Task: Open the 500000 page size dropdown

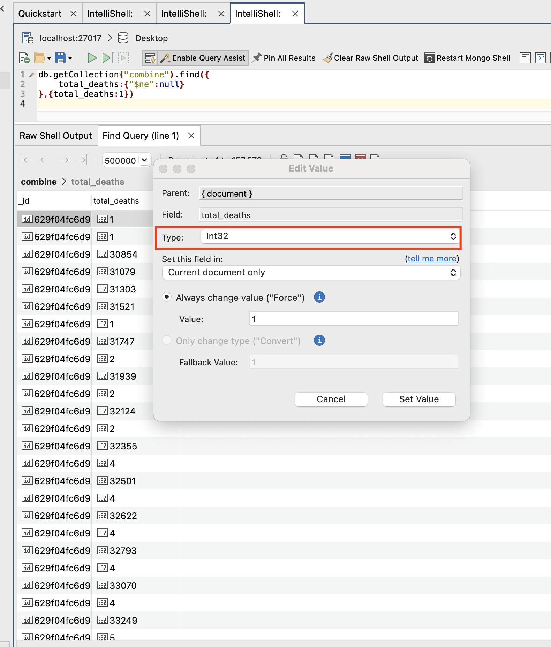Action: (x=127, y=160)
